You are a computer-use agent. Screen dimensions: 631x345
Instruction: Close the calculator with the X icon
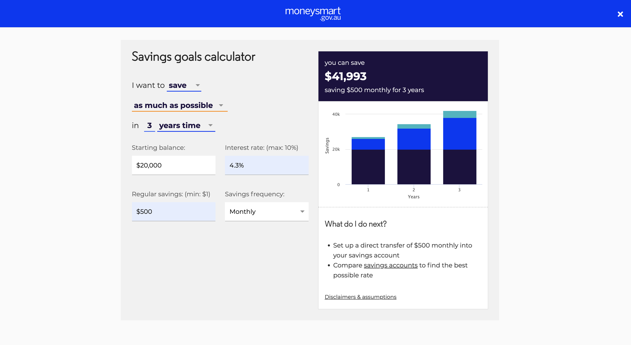tap(620, 14)
